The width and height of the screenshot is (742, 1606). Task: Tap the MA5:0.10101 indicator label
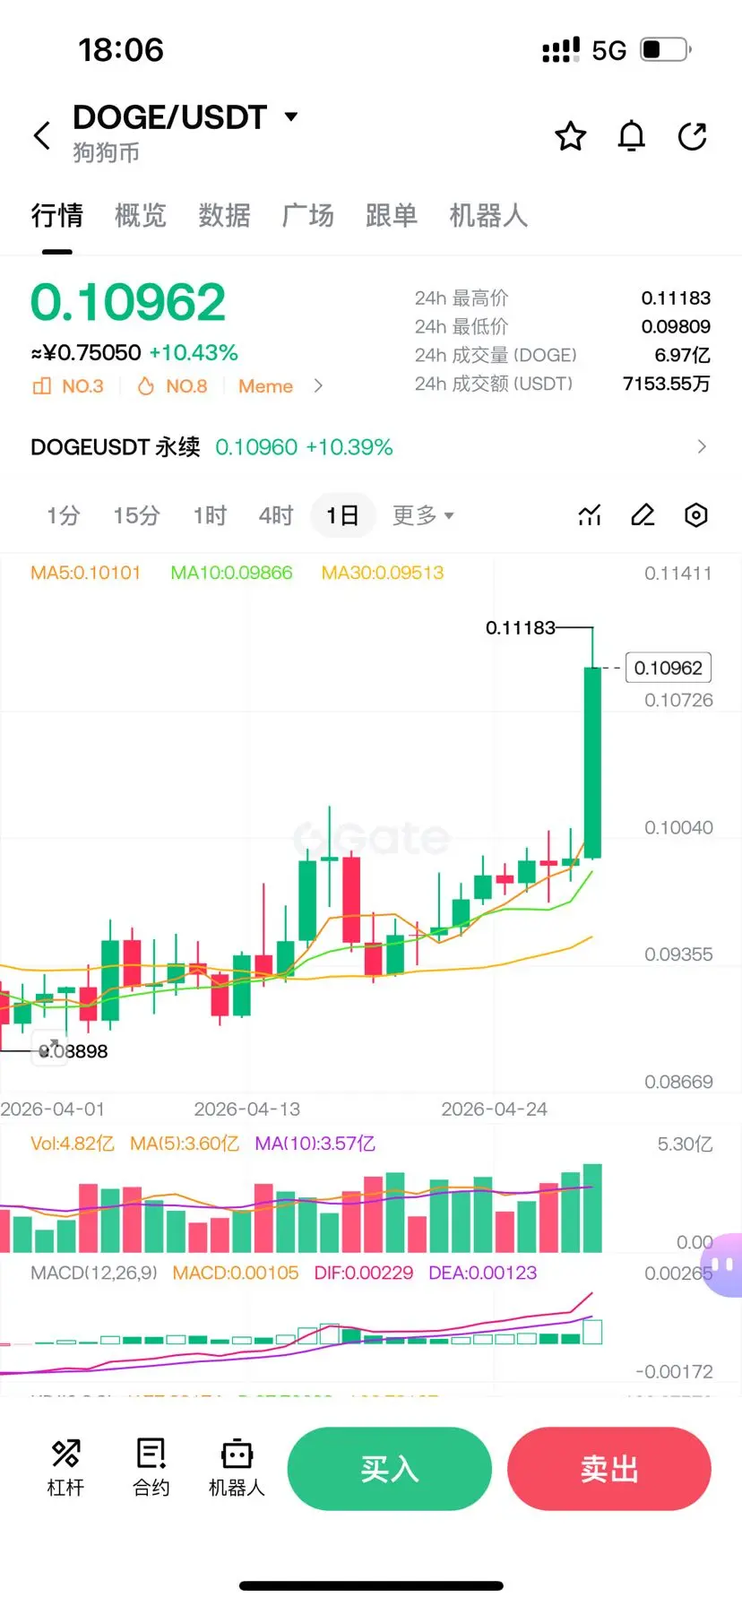[86, 573]
